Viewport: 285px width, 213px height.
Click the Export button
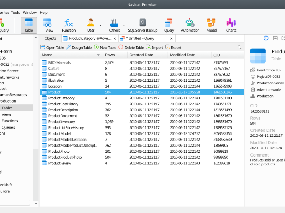tap(173, 48)
